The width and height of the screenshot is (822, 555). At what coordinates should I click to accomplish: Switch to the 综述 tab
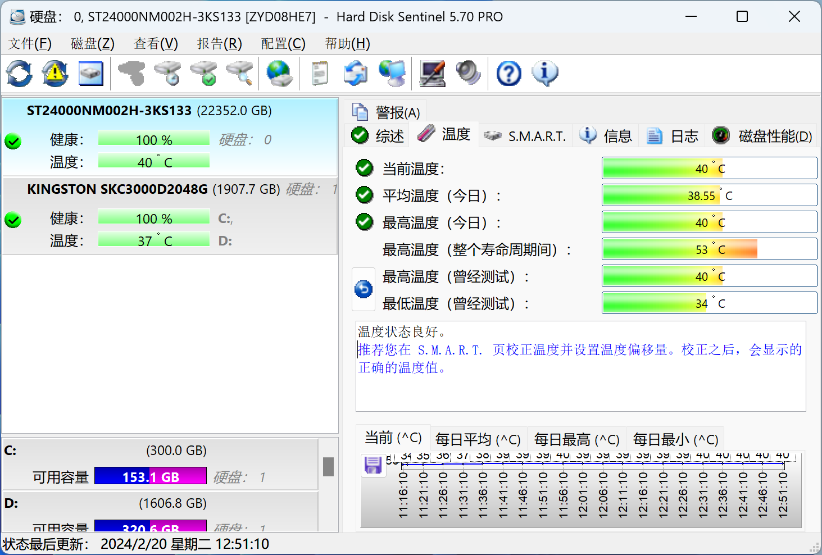tap(378, 136)
